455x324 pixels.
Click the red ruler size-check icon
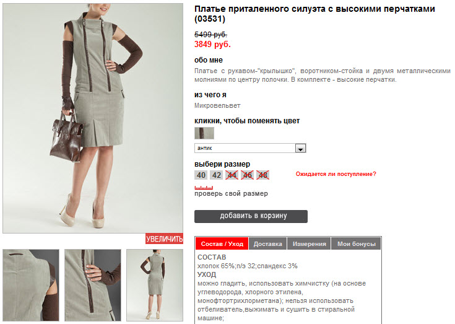204,188
